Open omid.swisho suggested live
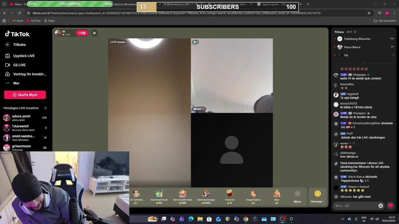Screen dimensions: 399x224 (x=25, y=138)
